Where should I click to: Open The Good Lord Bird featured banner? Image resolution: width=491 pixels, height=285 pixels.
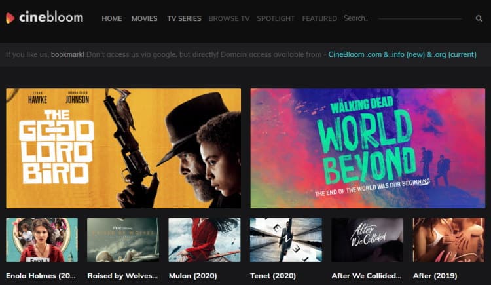[123, 148]
